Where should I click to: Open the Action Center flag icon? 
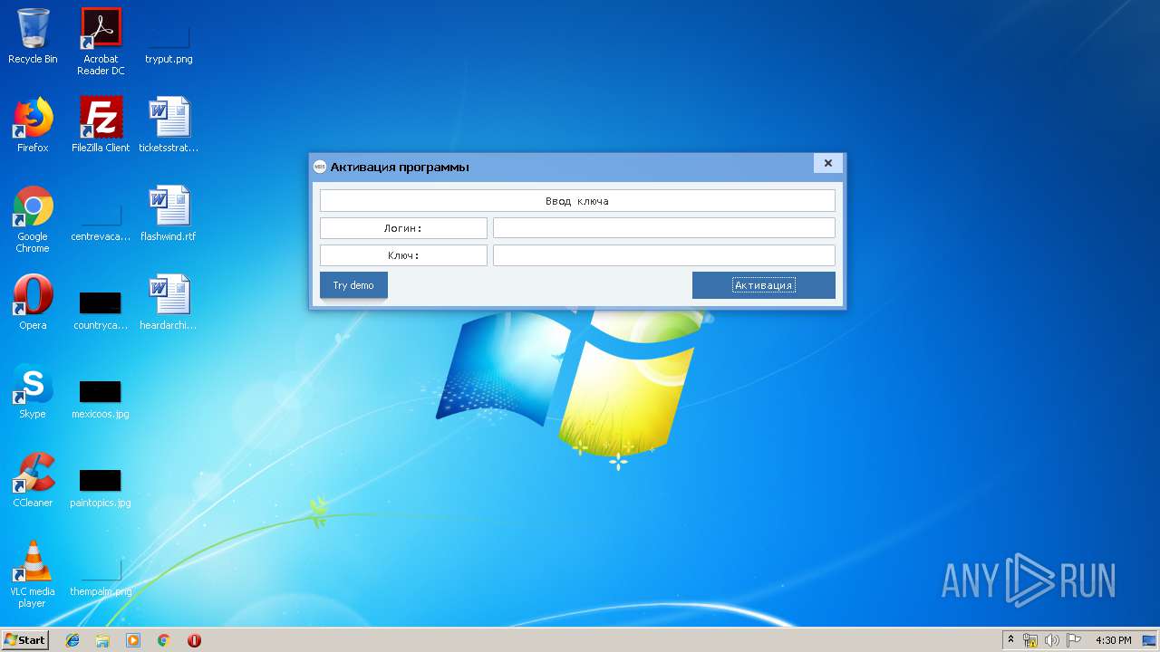click(x=1073, y=640)
